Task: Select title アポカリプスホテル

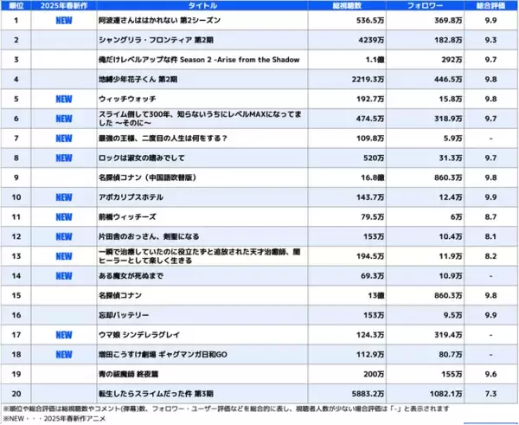Action: point(131,197)
